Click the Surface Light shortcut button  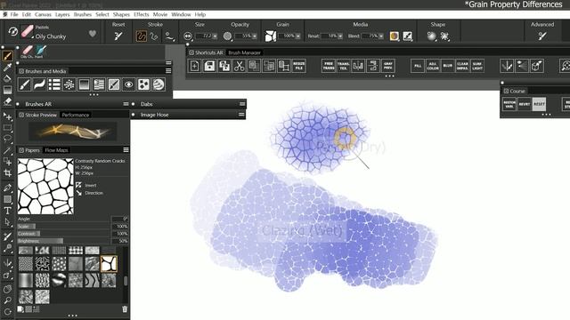pyautogui.click(x=477, y=66)
